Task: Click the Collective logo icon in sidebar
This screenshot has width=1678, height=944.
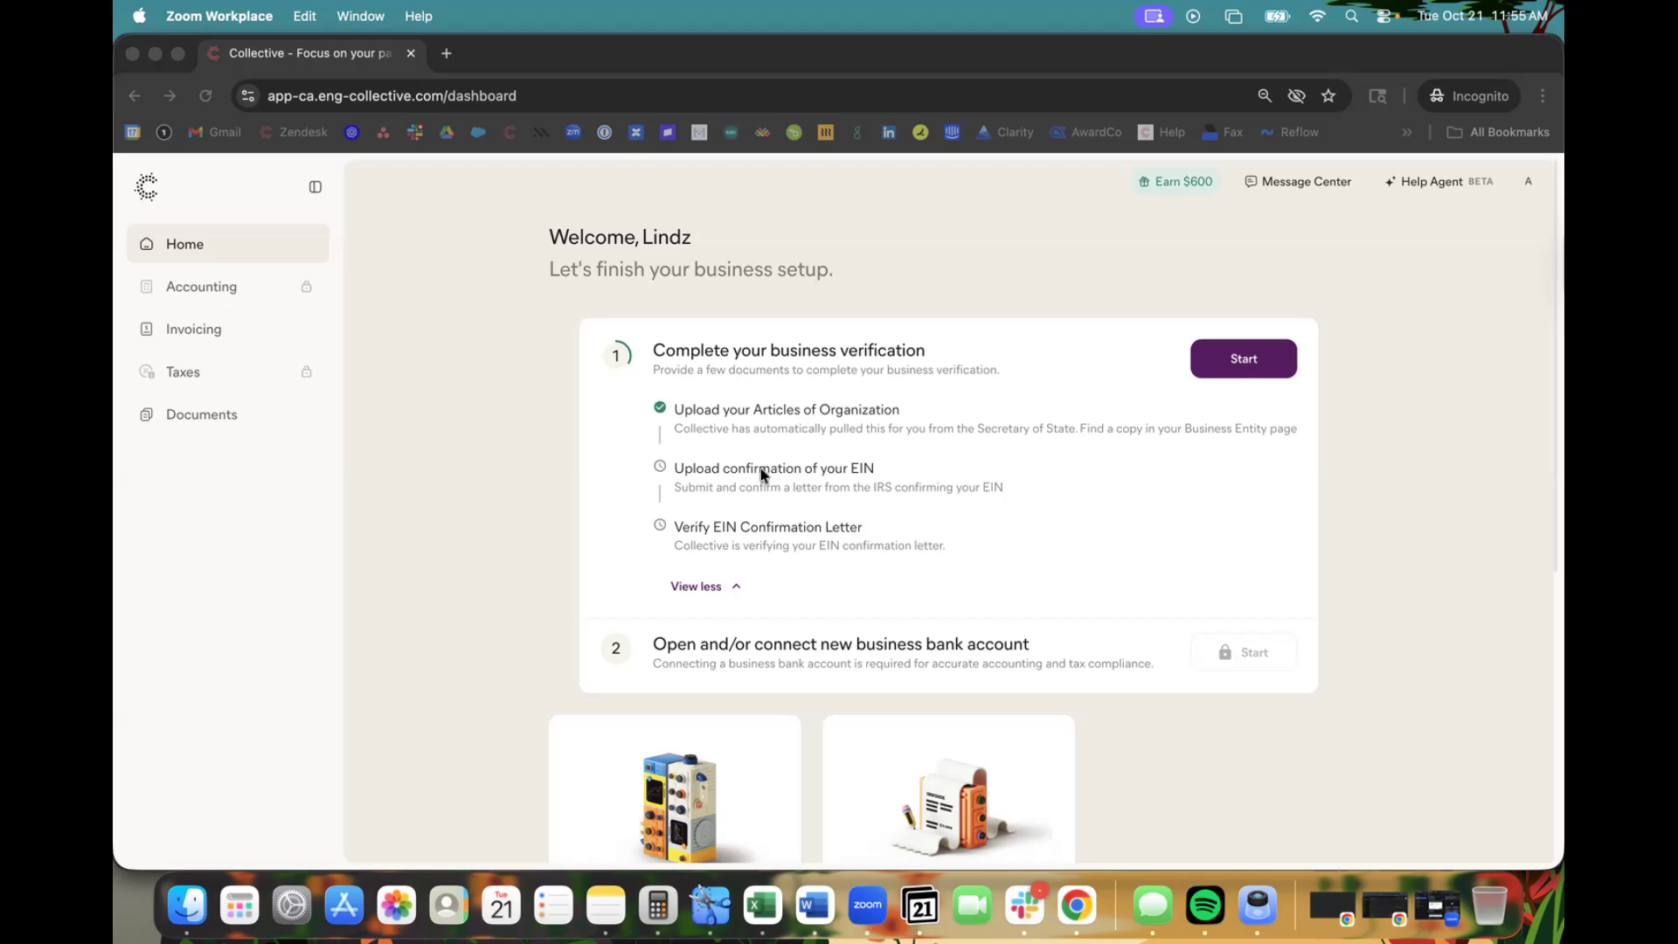Action: [147, 187]
